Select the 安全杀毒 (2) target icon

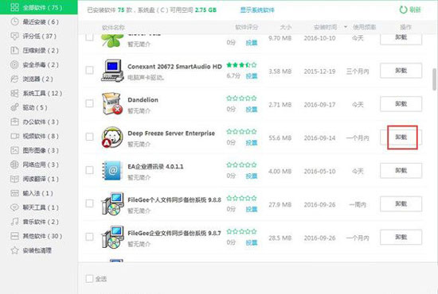(x=14, y=64)
